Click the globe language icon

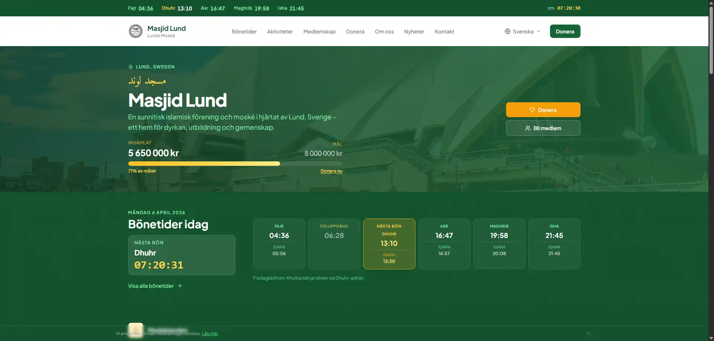click(x=507, y=31)
